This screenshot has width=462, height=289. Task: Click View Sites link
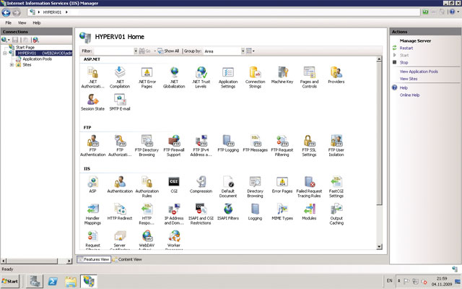[409, 79]
